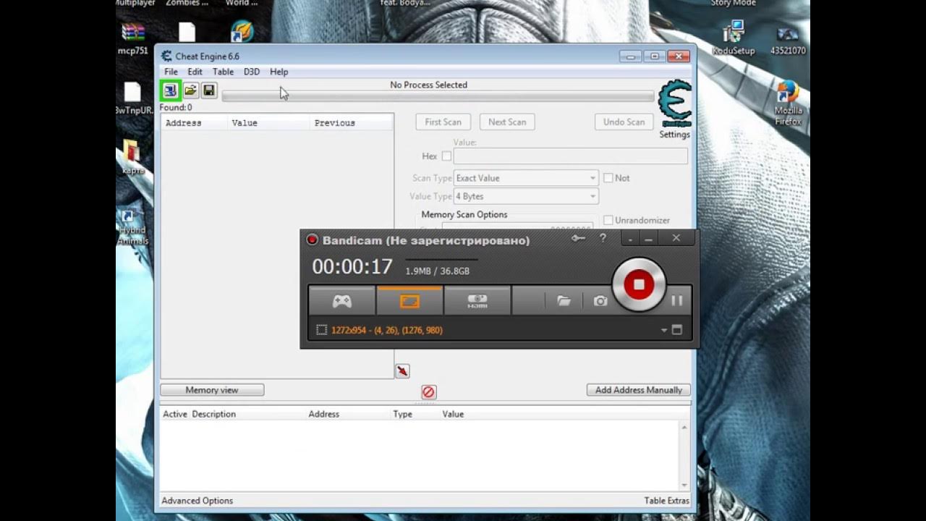Open the Edit menu
926x521 pixels.
[x=195, y=72]
